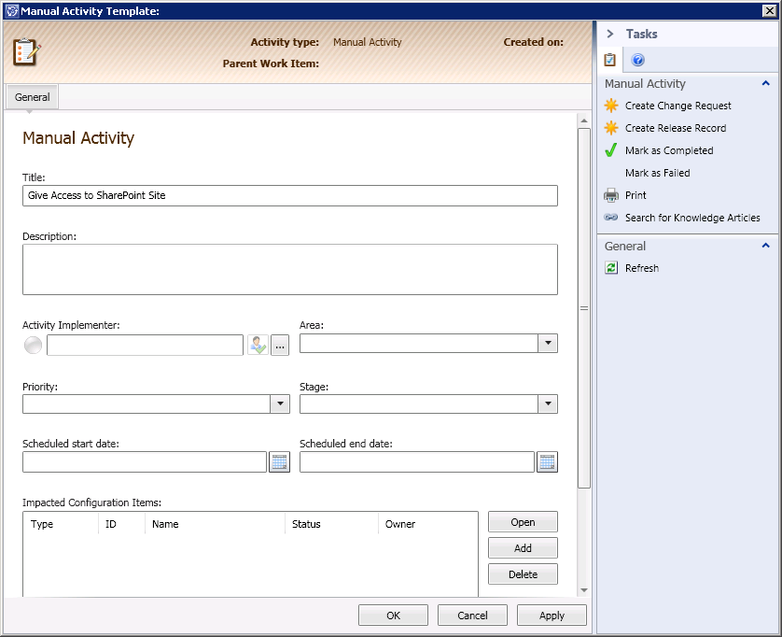The width and height of the screenshot is (782, 637).
Task: Click the green Refresh icon
Action: click(611, 268)
